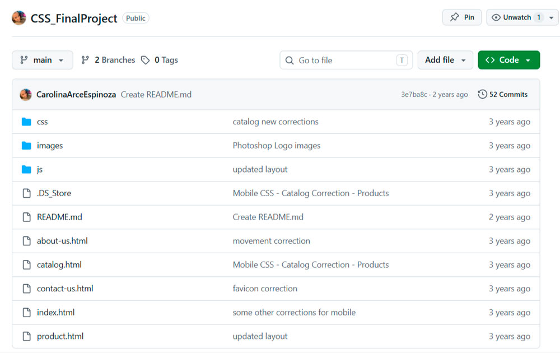Open the main branch dropdown
Screen dimensions: 560x353
pos(43,60)
